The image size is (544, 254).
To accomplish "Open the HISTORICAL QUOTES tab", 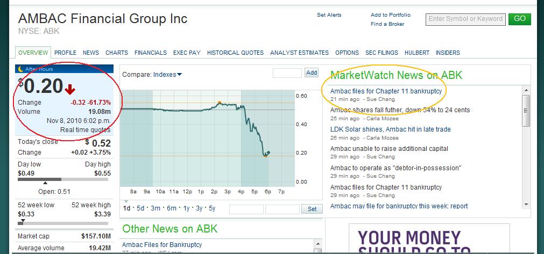I will pos(235,53).
